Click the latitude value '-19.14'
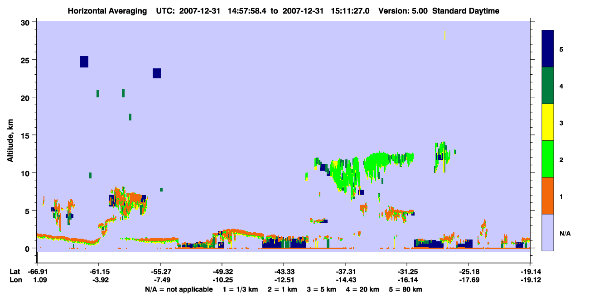 pyautogui.click(x=530, y=272)
